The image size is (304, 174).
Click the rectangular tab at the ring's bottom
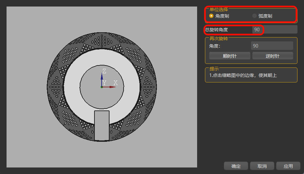click(102, 125)
